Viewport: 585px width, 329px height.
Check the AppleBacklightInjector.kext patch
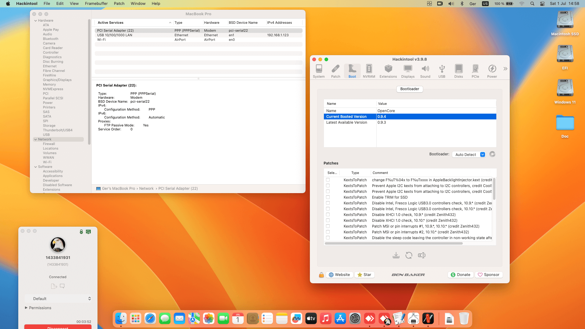(328, 180)
